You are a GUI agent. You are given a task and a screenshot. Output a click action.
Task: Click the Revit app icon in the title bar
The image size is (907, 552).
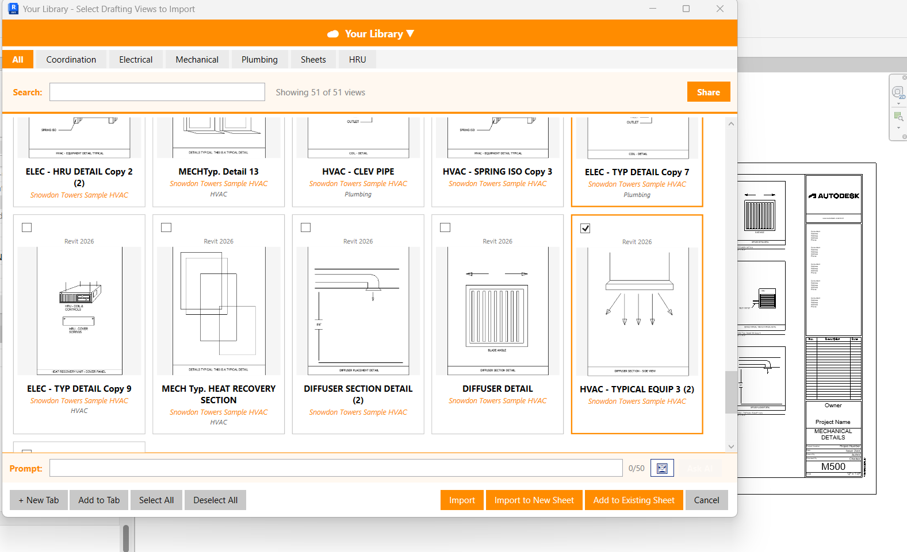tap(13, 9)
